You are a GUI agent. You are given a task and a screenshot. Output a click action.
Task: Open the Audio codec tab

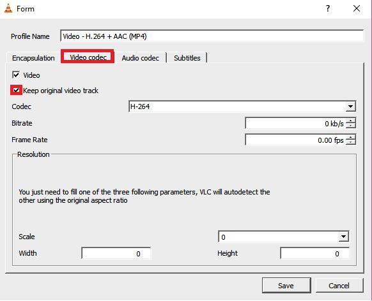pyautogui.click(x=140, y=58)
